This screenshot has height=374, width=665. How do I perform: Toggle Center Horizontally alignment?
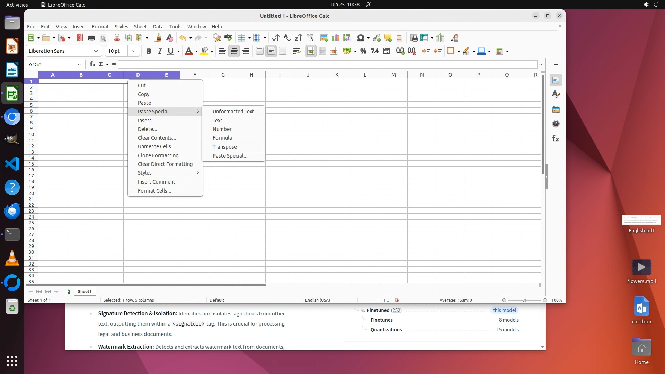tap(234, 51)
